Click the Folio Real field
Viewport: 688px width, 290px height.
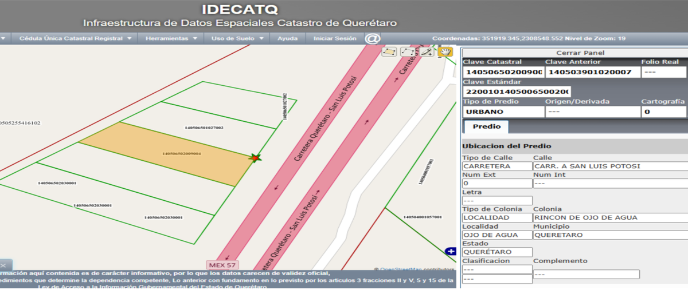tap(664, 72)
